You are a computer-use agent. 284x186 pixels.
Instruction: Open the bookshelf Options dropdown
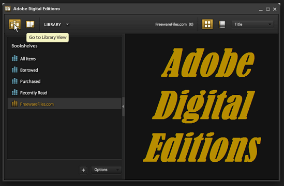(x=106, y=170)
